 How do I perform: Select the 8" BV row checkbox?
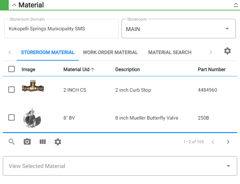click(11, 118)
